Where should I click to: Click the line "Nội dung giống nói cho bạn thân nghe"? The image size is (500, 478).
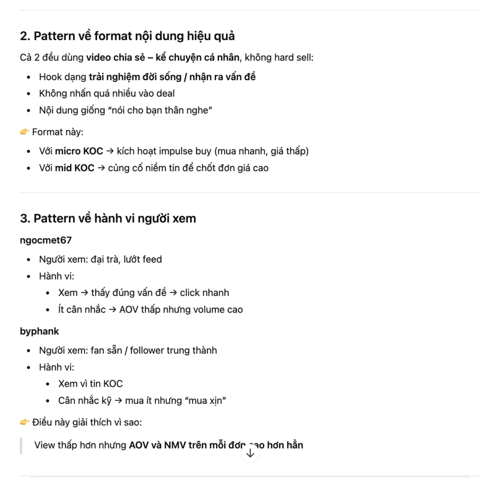click(x=125, y=110)
